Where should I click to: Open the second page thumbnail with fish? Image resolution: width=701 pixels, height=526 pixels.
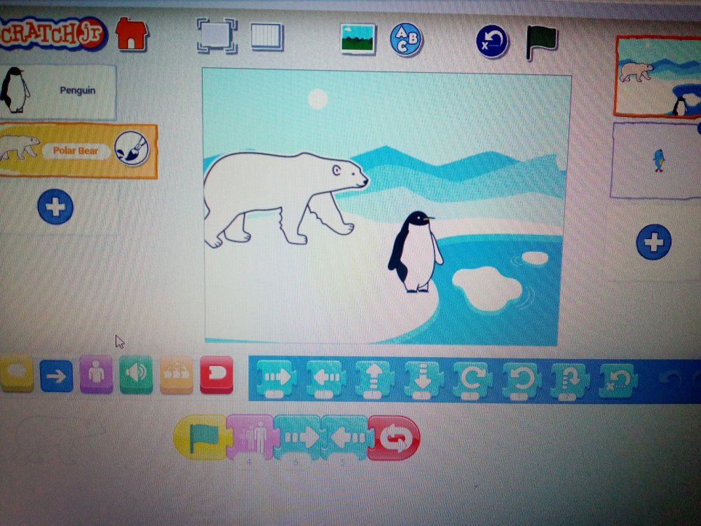[656, 161]
